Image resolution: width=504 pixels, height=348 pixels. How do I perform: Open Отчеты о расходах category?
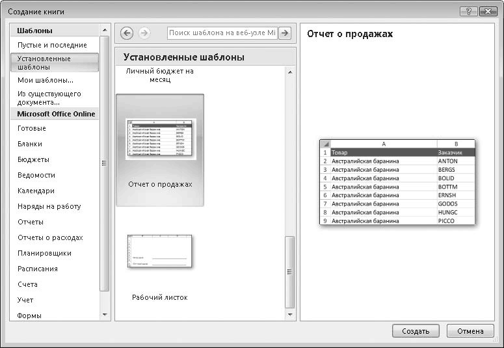50,237
